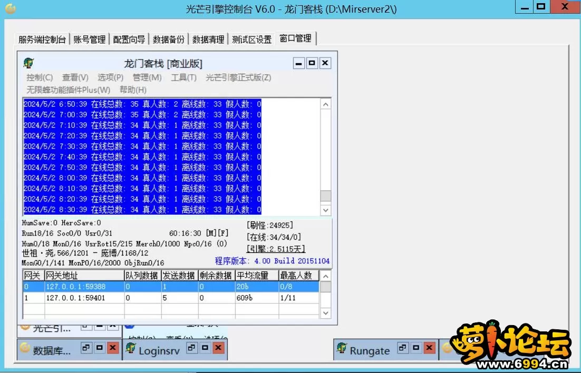Click the Loginsrv minimized window icon
Image resolution: width=581 pixels, height=373 pixels.
click(x=131, y=348)
